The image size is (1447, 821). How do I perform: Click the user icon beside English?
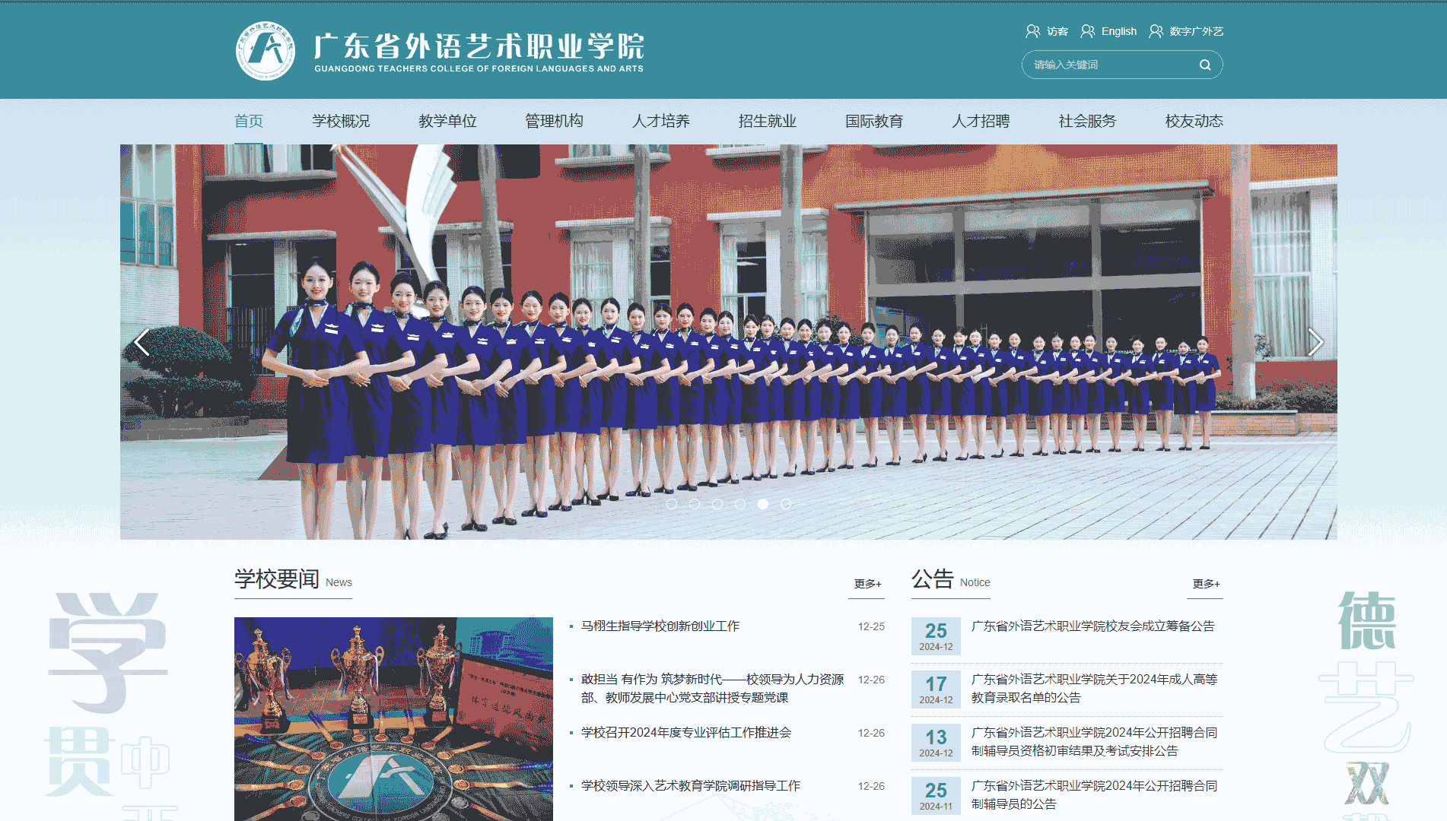click(x=1088, y=31)
